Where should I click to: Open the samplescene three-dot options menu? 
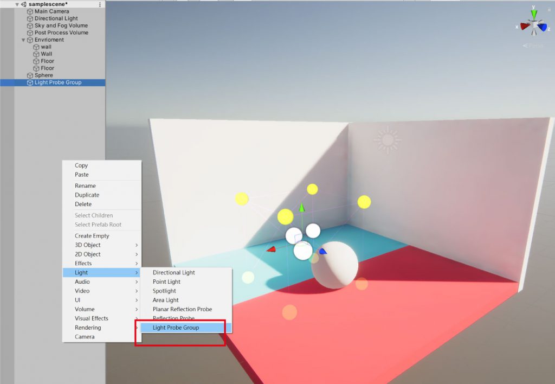100,4
